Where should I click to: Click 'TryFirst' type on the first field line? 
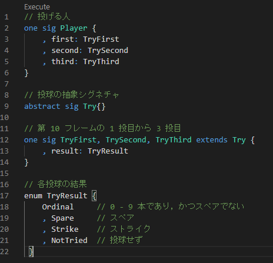pyautogui.click(x=101, y=39)
